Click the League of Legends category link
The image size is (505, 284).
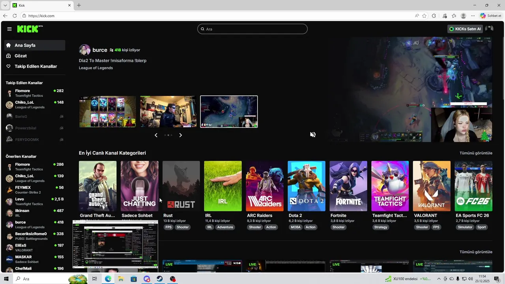click(96, 68)
